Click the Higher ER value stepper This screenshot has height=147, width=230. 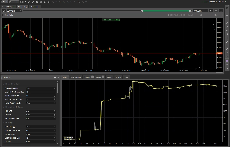(x=54, y=111)
